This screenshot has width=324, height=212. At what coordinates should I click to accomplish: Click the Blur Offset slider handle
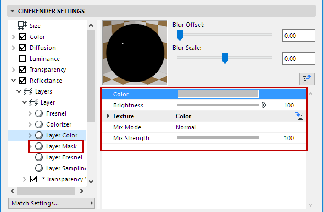tap(180, 35)
